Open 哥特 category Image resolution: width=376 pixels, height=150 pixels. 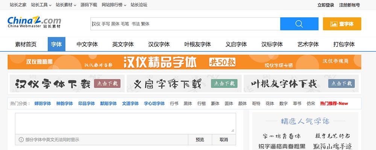(256, 103)
